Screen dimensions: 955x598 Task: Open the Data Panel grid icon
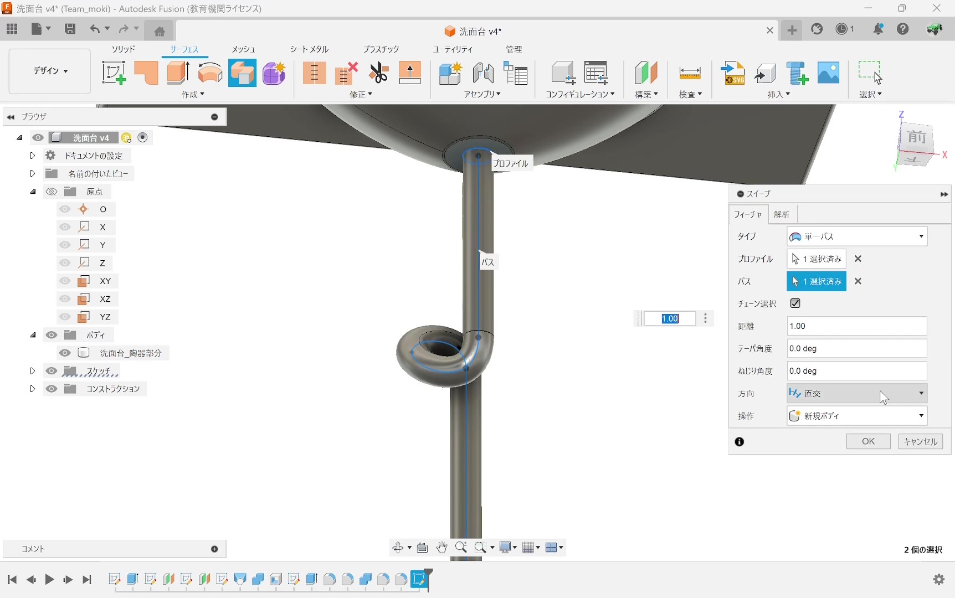tap(12, 29)
